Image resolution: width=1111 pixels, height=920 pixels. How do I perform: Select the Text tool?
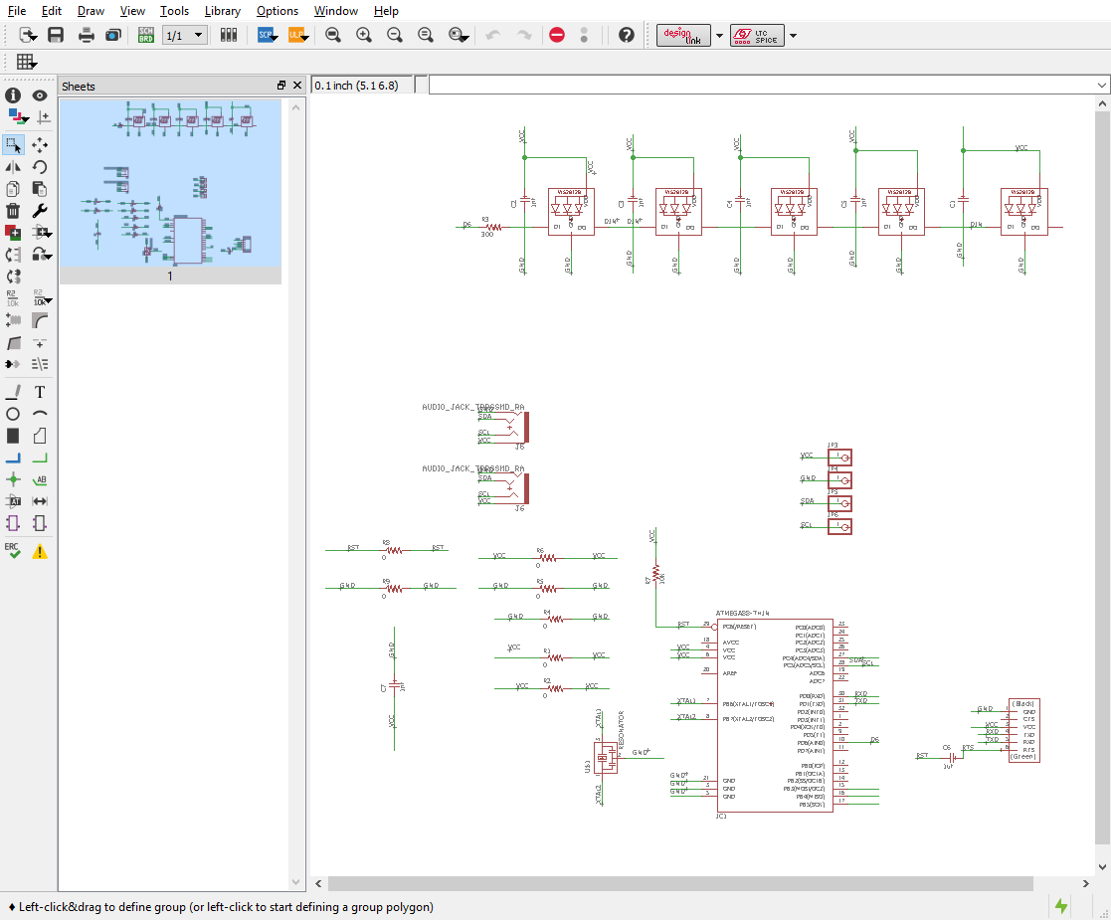tap(40, 392)
